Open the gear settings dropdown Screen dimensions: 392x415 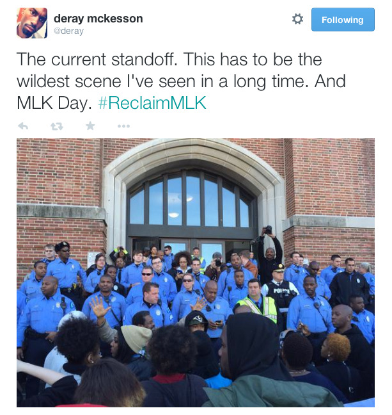pyautogui.click(x=297, y=19)
